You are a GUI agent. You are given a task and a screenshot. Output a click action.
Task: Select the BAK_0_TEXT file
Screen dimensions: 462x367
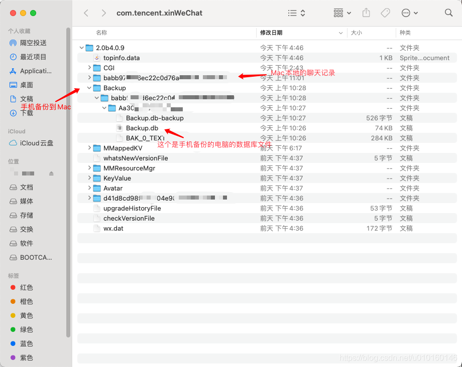(267, 138)
